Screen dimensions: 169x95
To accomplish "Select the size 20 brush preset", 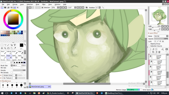I will pos(21,85).
